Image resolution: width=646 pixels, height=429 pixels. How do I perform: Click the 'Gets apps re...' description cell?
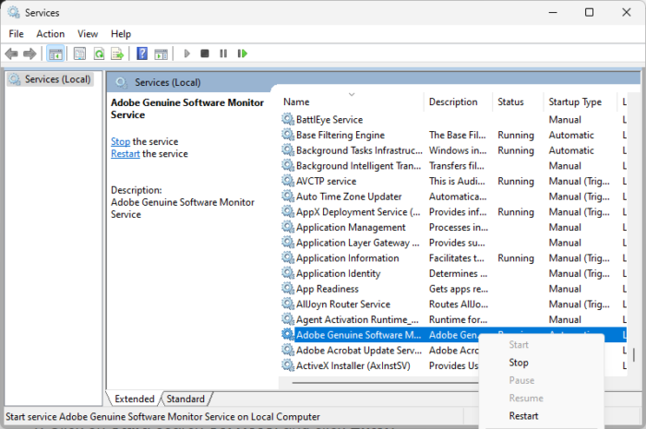(458, 289)
